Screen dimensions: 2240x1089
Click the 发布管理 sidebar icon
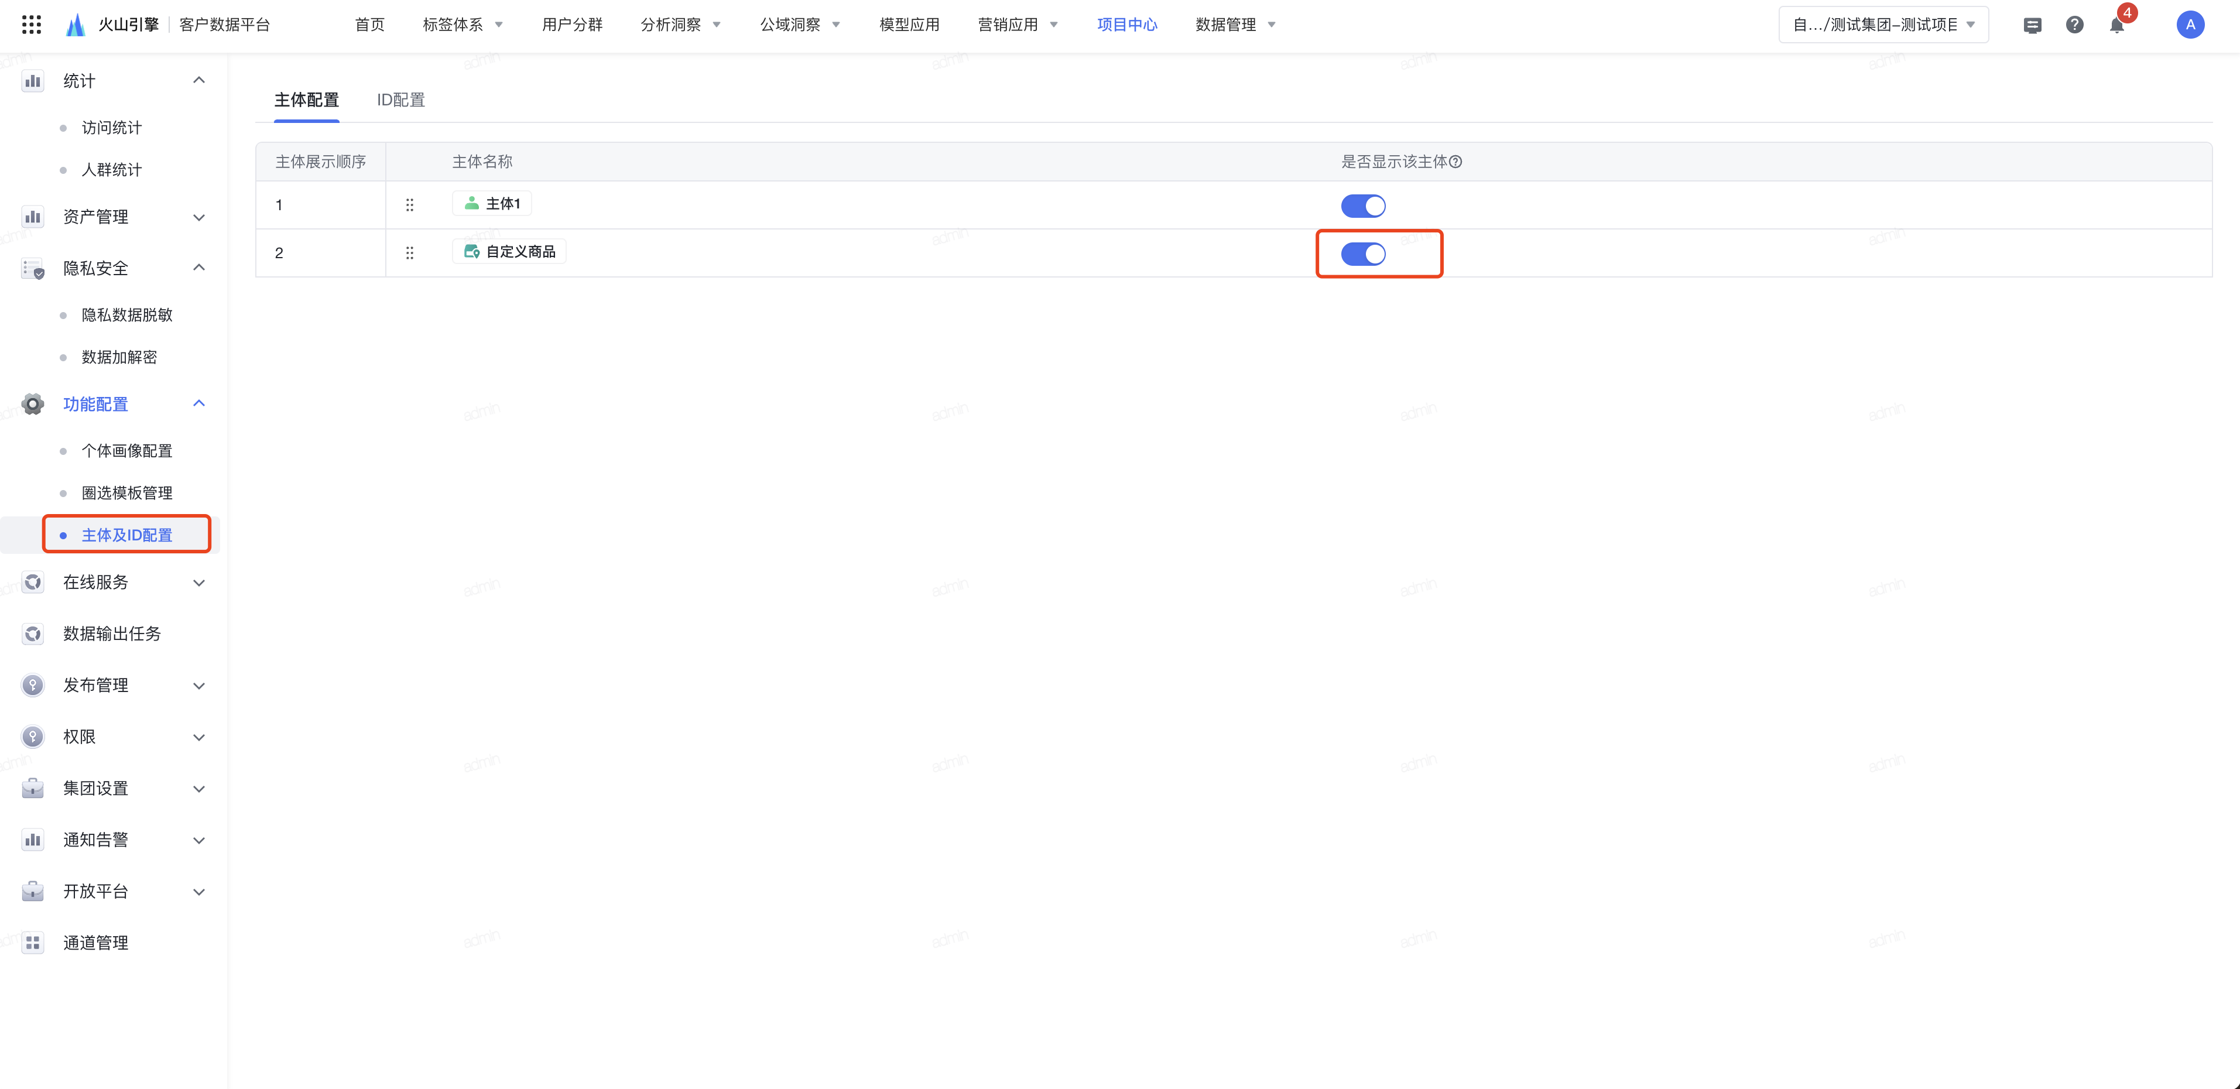(33, 686)
